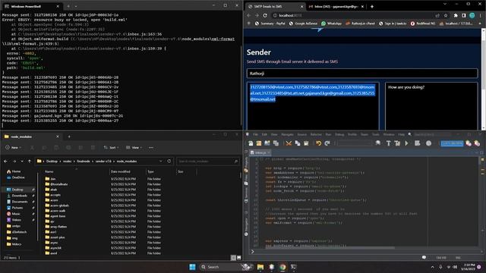Open the New dropdown in File Explorer
This screenshot has width=486, height=273.
14,148
